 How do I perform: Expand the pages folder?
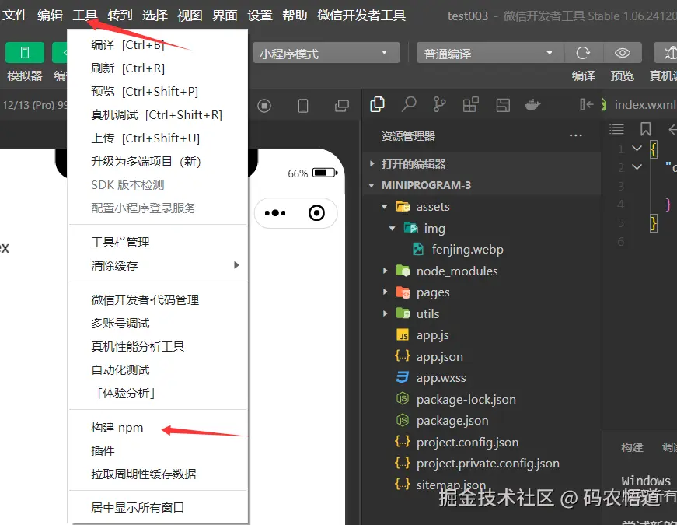pyautogui.click(x=385, y=292)
